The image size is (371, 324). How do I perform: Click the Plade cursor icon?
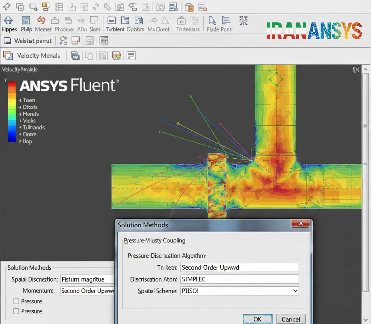[212, 20]
